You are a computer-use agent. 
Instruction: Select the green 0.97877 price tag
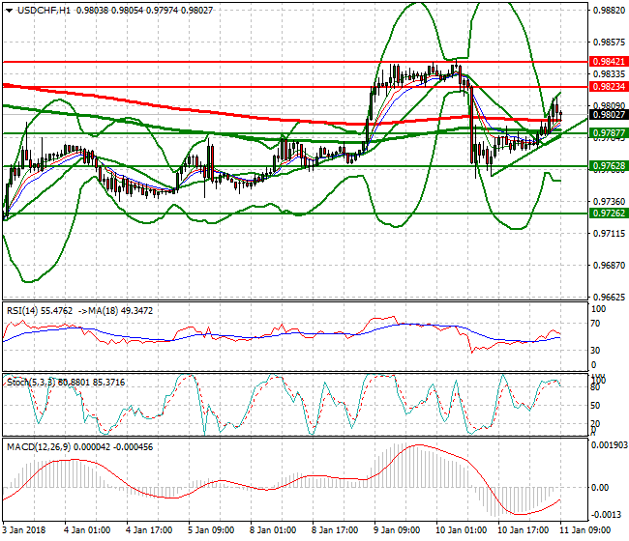click(608, 133)
